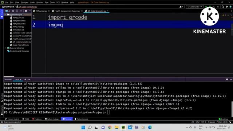The image size is (233, 131).
Task: Open UTF-8 encoding selector in status bar
Action: pos(204,122)
